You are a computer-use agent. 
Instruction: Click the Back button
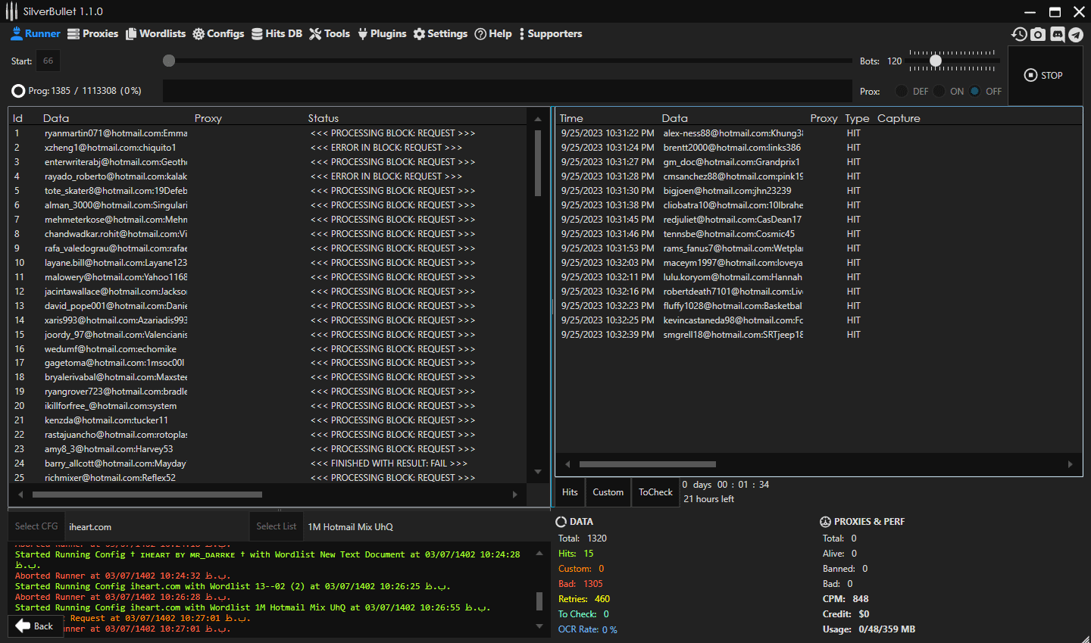point(35,626)
